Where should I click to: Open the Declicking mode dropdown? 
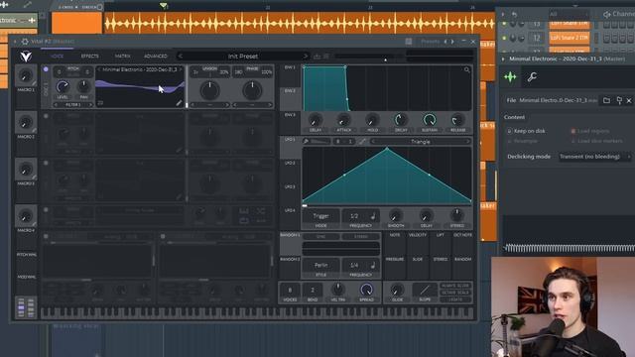tap(595, 157)
